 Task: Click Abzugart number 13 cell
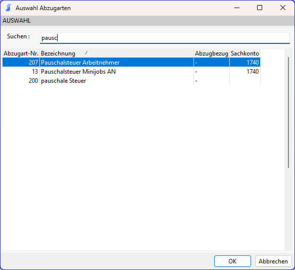[x=21, y=72]
